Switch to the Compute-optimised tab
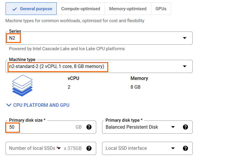Image resolution: width=231 pixels, height=166 pixels. click(x=81, y=9)
